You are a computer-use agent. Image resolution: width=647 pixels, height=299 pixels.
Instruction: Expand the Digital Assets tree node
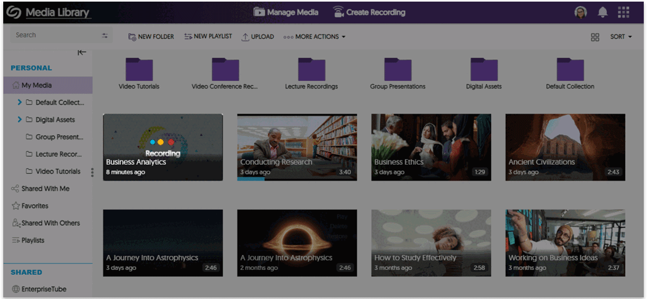click(20, 120)
